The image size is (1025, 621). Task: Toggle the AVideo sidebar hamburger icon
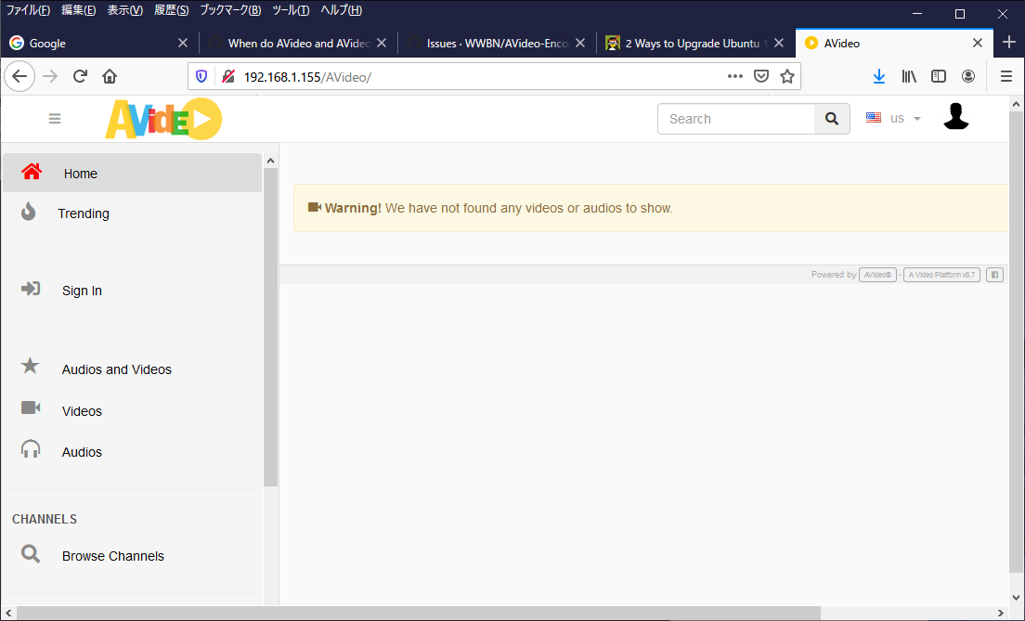coord(55,118)
